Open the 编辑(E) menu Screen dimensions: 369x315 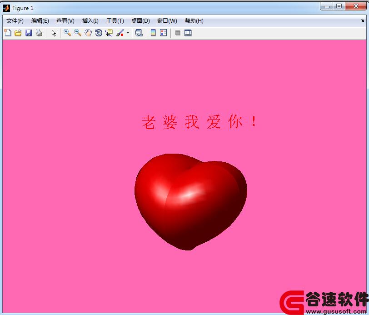[40, 21]
